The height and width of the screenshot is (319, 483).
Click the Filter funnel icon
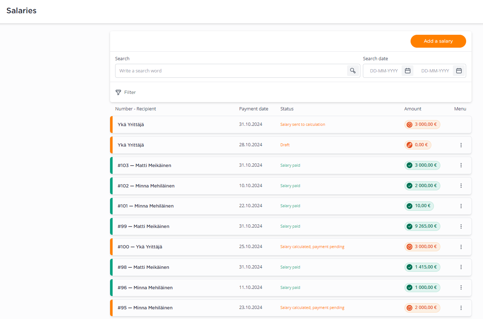click(118, 92)
